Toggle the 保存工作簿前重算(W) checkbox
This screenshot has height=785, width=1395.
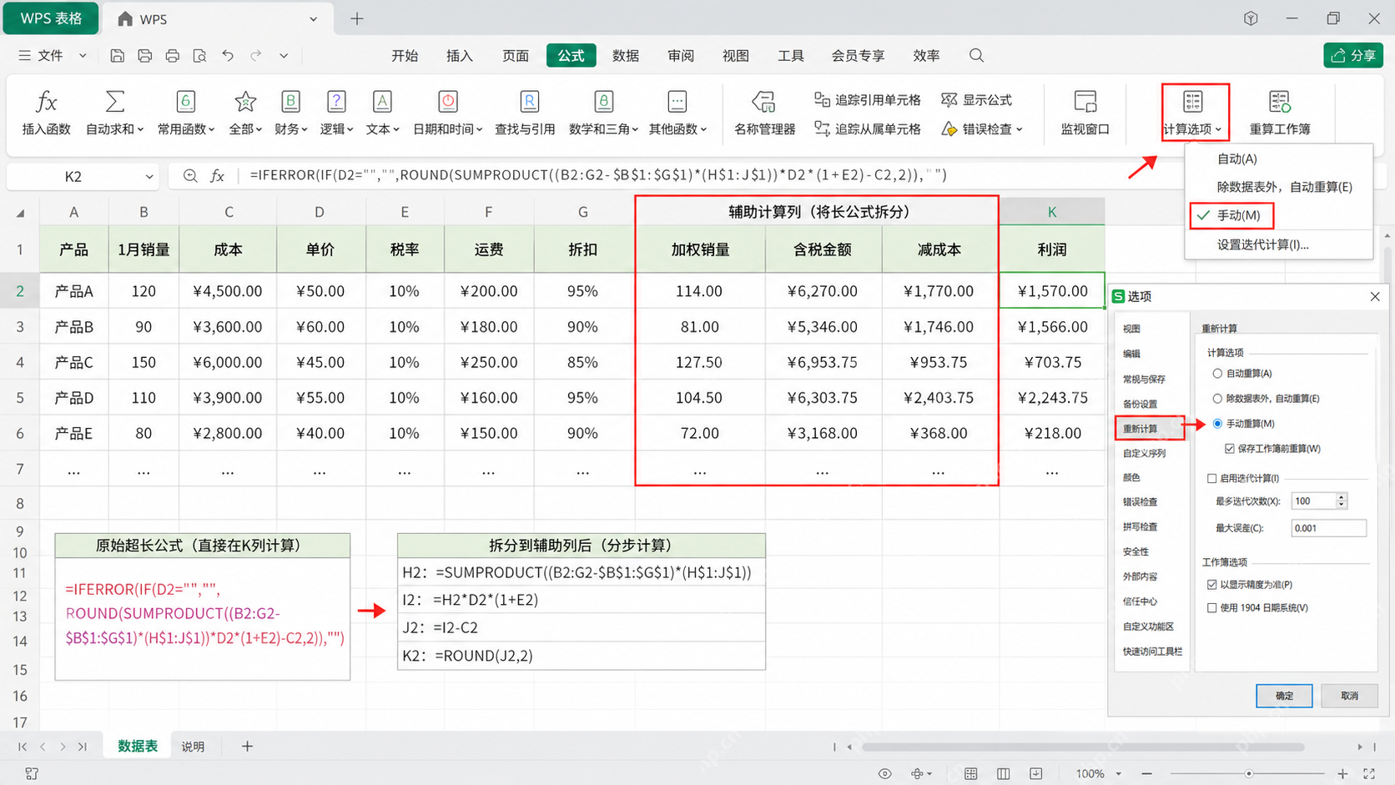pyautogui.click(x=1230, y=449)
